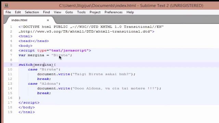Click the closing </body> tag

(27, 107)
